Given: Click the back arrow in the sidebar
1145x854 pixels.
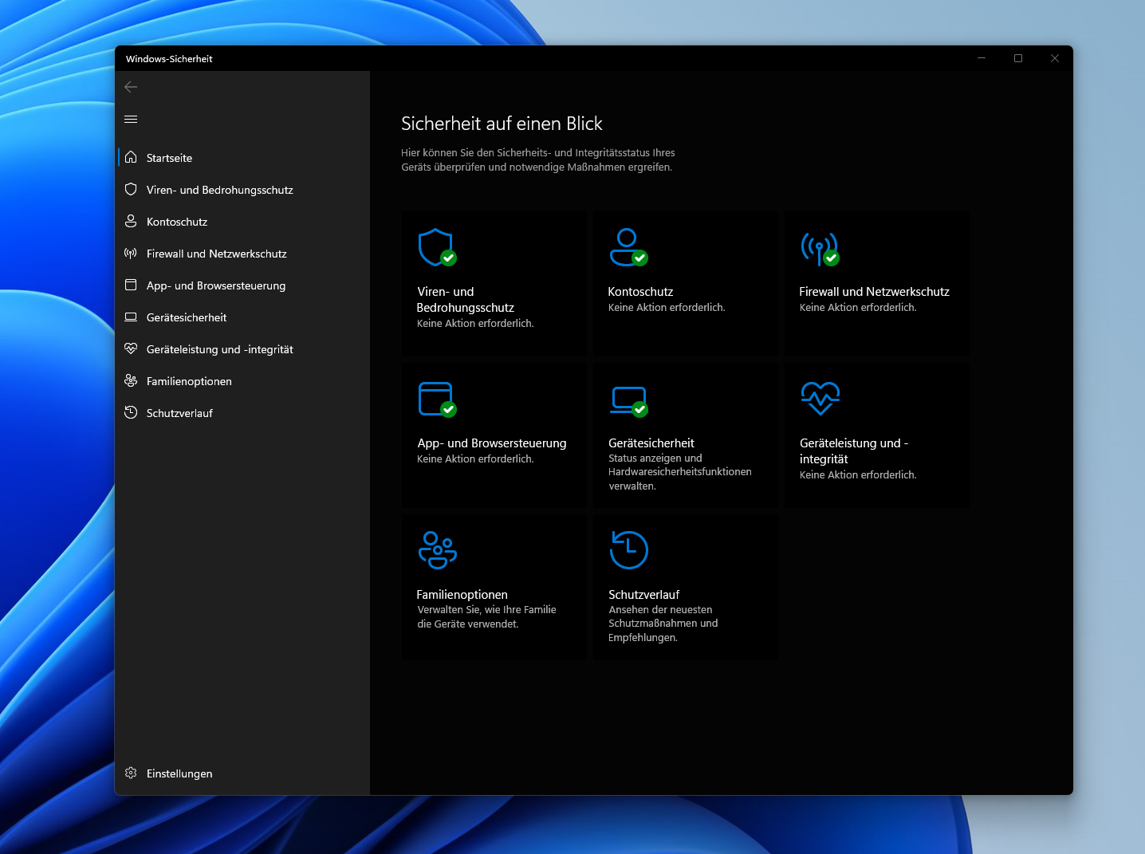Looking at the screenshot, I should point(131,87).
